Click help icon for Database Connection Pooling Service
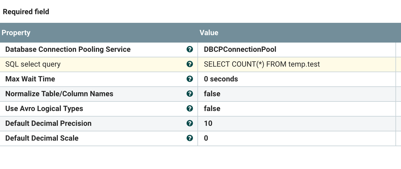Image resolution: width=401 pixels, height=169 pixels. (190, 49)
